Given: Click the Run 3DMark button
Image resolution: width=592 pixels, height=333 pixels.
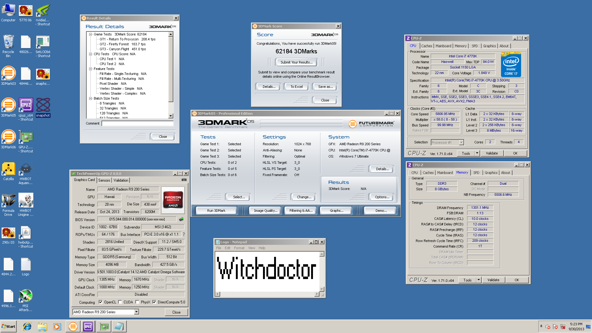Looking at the screenshot, I should [216, 211].
